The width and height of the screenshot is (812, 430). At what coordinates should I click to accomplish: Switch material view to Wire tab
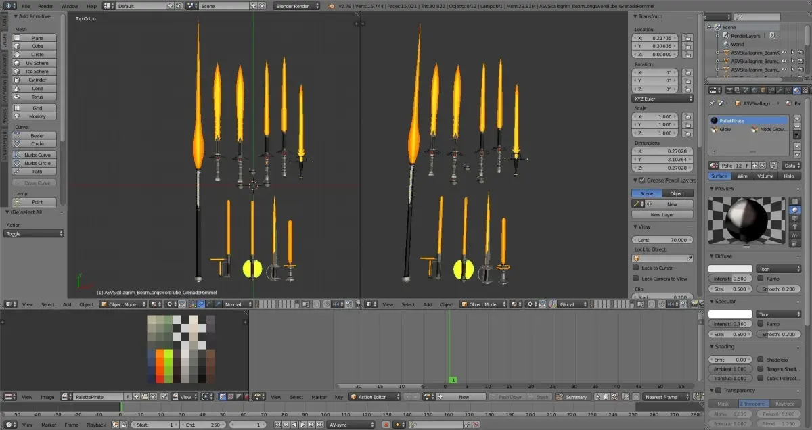pyautogui.click(x=742, y=176)
